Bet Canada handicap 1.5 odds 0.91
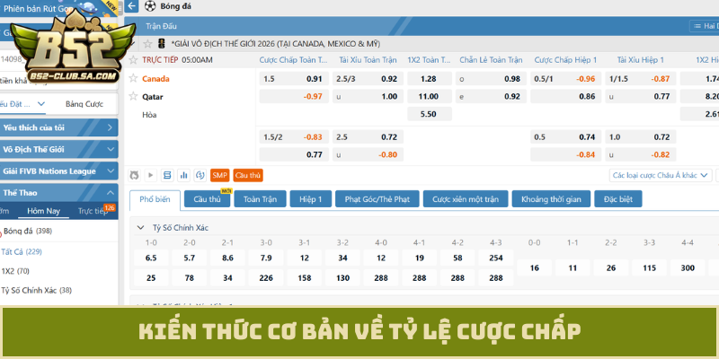719x359 pixels. [294, 79]
